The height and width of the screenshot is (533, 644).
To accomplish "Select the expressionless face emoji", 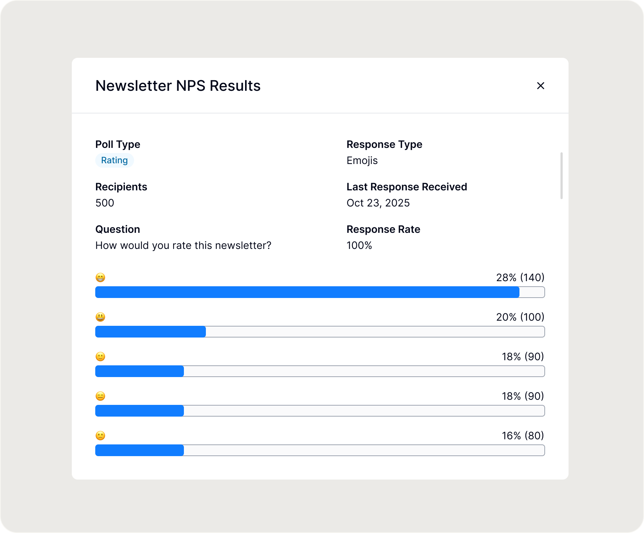I will pyautogui.click(x=100, y=396).
